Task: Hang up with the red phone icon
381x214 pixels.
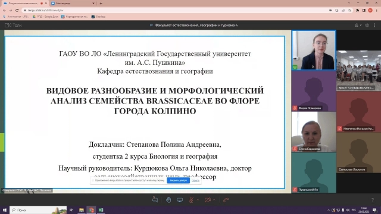Action: click(226, 200)
